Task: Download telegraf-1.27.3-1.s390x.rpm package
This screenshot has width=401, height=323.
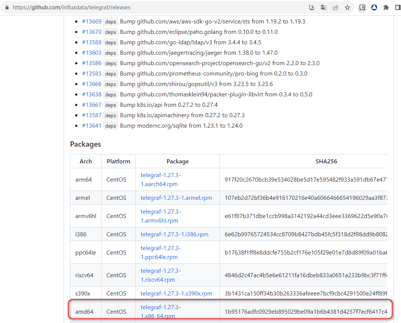Action: [x=176, y=294]
